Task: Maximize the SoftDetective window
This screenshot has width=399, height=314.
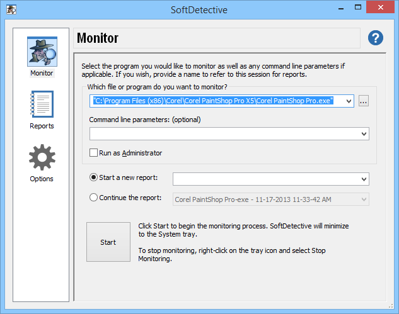Action: [x=358, y=8]
